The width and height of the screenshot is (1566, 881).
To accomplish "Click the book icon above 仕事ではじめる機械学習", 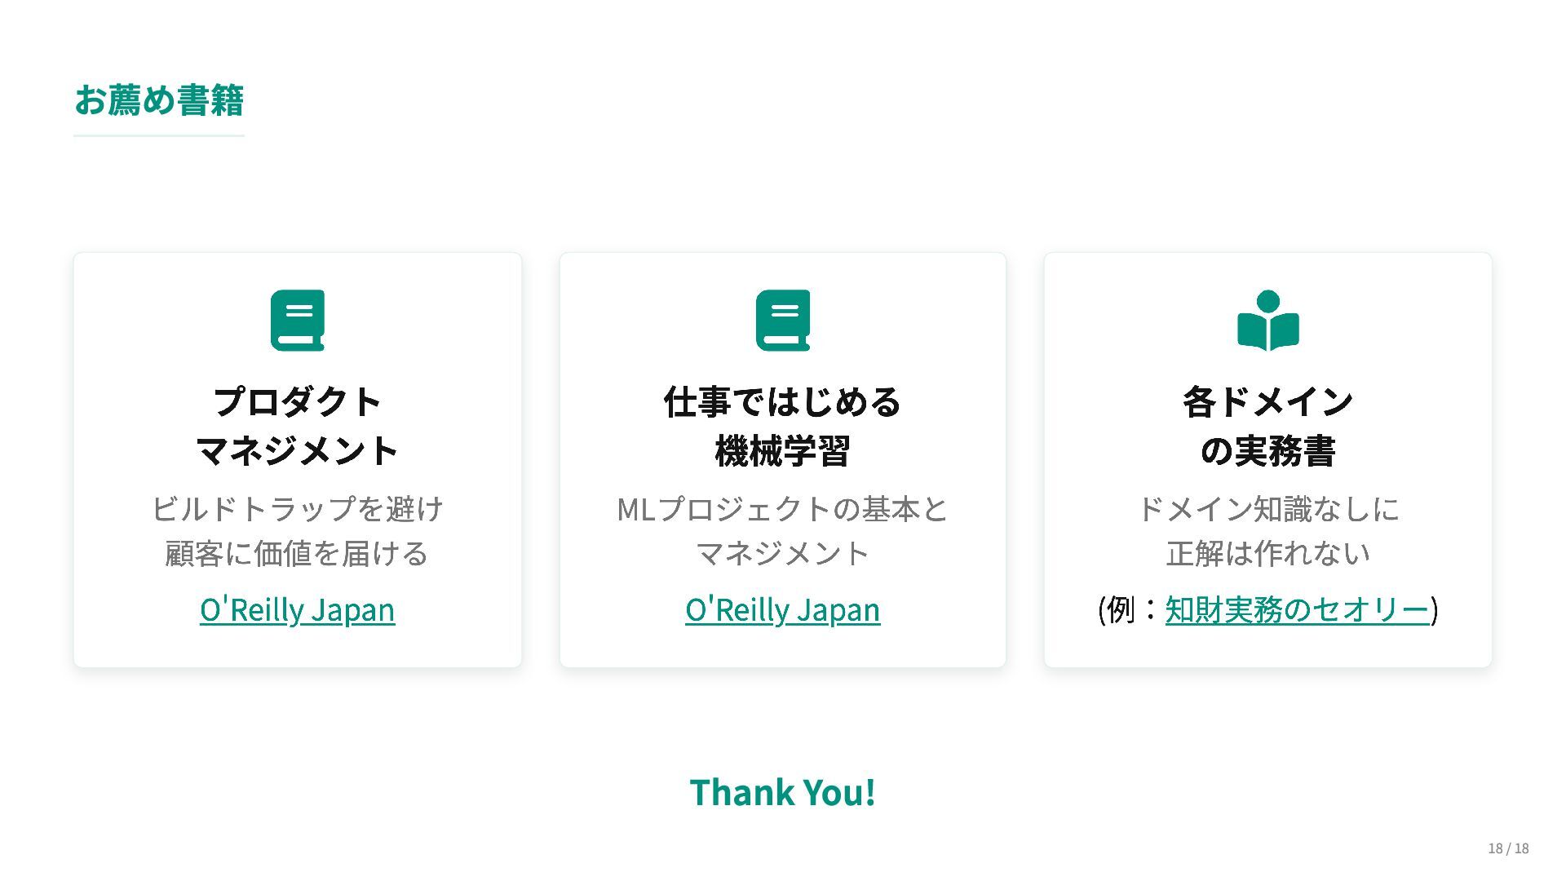I will 783,320.
